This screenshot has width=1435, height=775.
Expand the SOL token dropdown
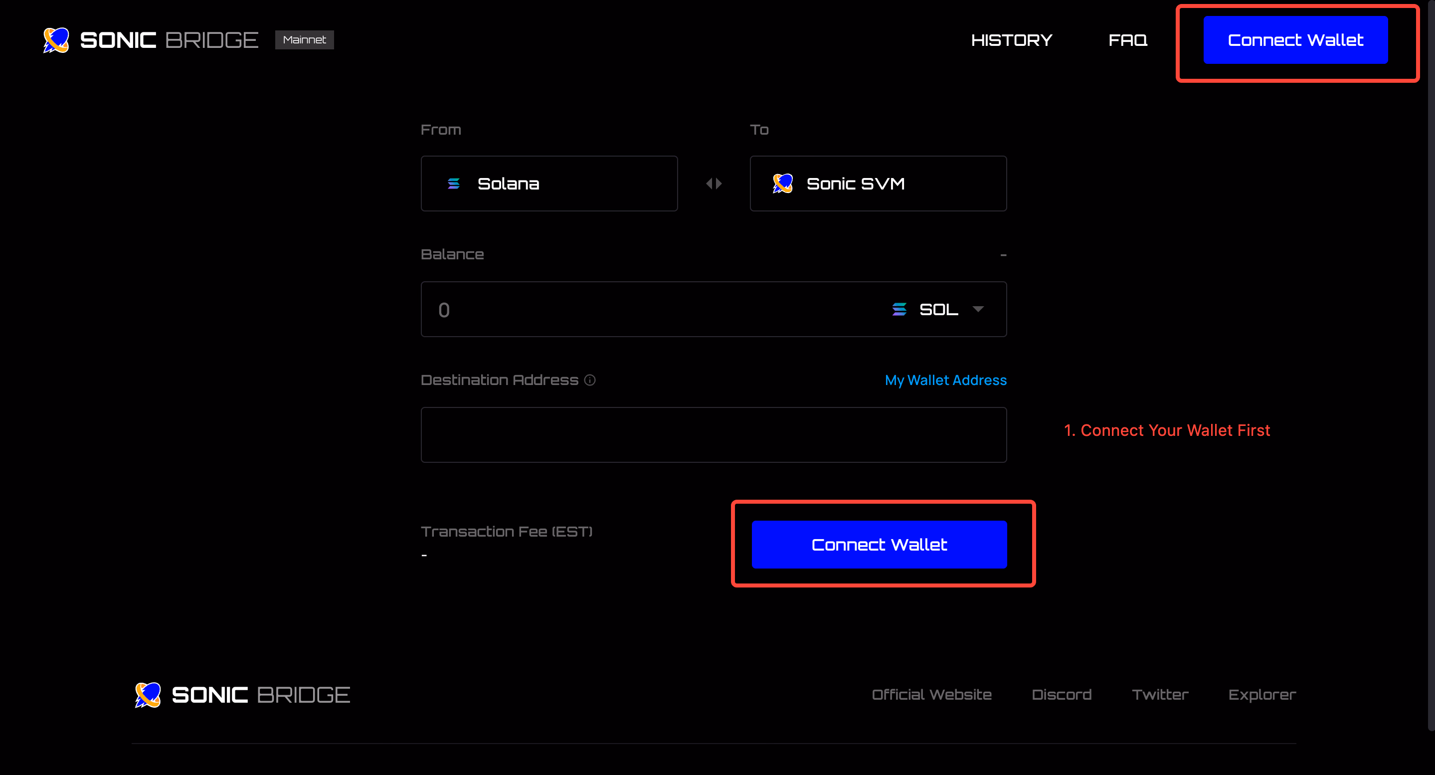point(938,309)
